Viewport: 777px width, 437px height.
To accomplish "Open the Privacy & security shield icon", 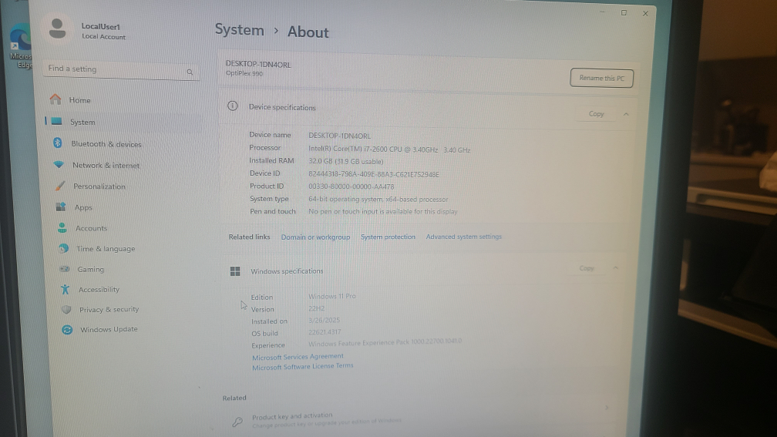I will pos(66,310).
